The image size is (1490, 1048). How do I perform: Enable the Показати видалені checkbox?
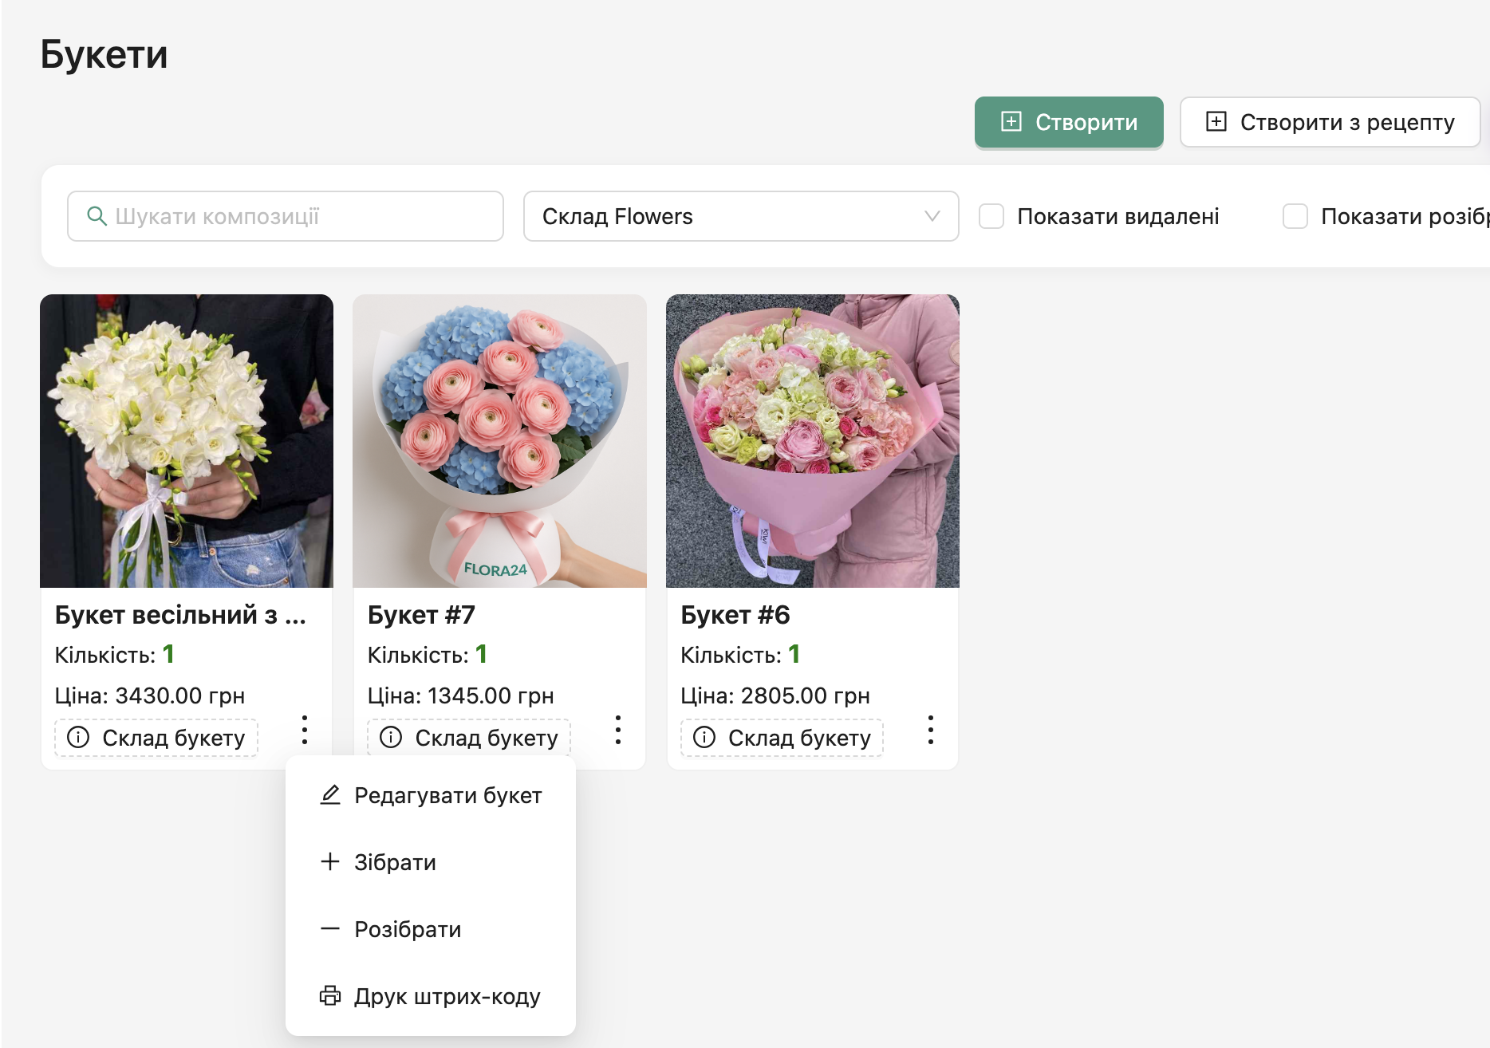pos(991,216)
